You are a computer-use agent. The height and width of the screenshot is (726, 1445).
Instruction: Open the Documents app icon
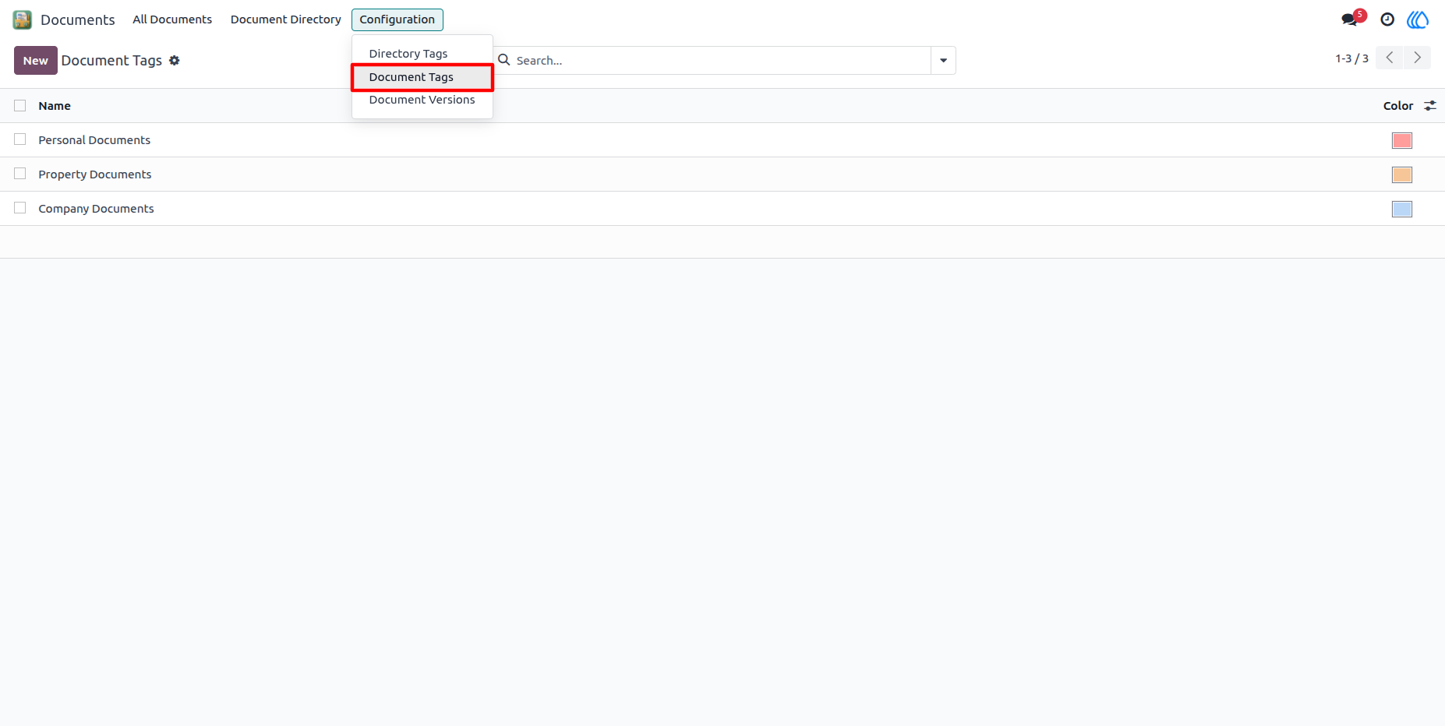point(23,19)
